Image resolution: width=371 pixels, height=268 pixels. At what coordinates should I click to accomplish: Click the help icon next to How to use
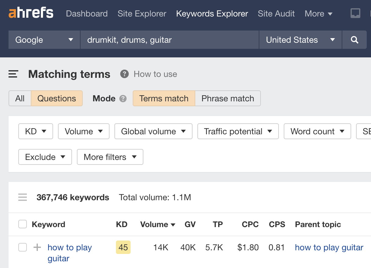click(x=124, y=74)
